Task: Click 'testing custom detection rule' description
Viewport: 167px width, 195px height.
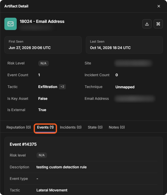Action: pyautogui.click(x=61, y=167)
